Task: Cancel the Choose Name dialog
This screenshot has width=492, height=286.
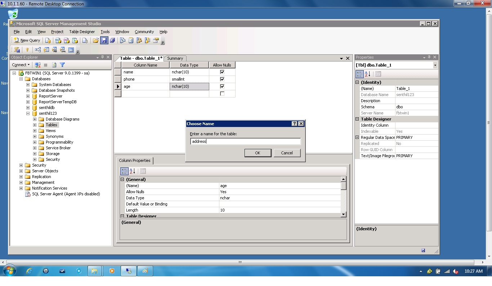Action: coord(287,153)
